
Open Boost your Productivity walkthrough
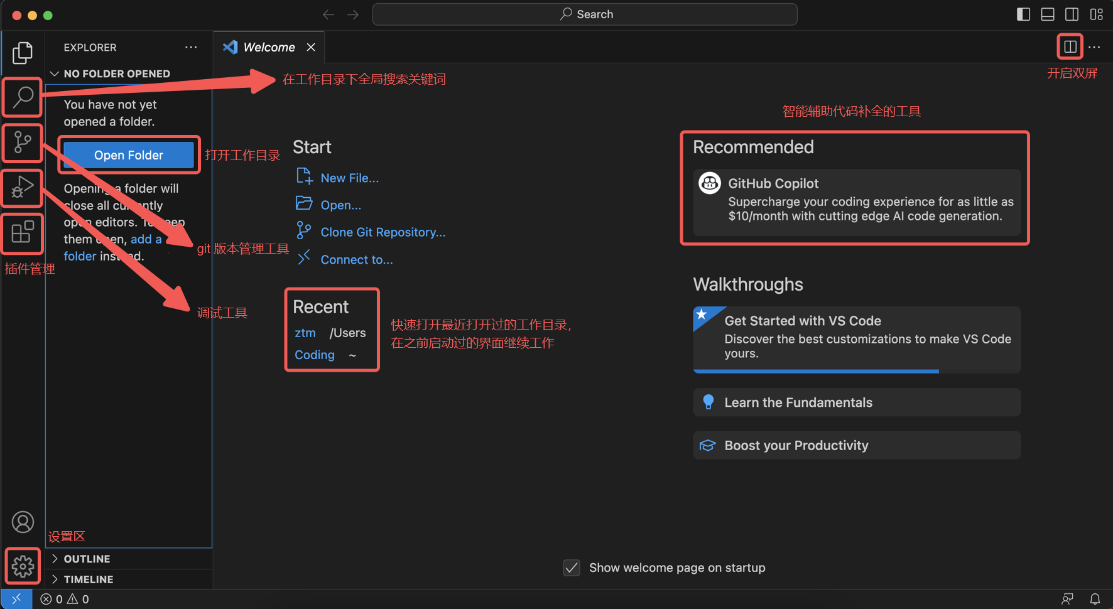point(857,445)
